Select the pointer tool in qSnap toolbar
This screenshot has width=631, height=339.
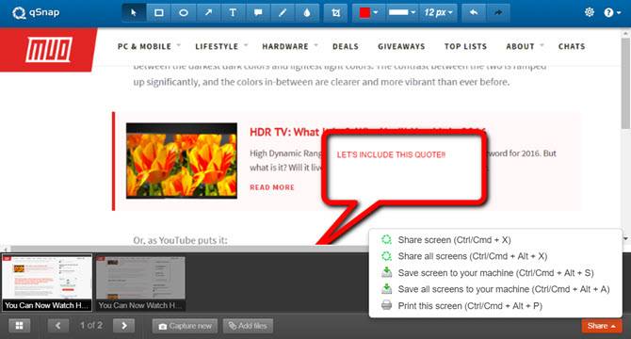(134, 12)
